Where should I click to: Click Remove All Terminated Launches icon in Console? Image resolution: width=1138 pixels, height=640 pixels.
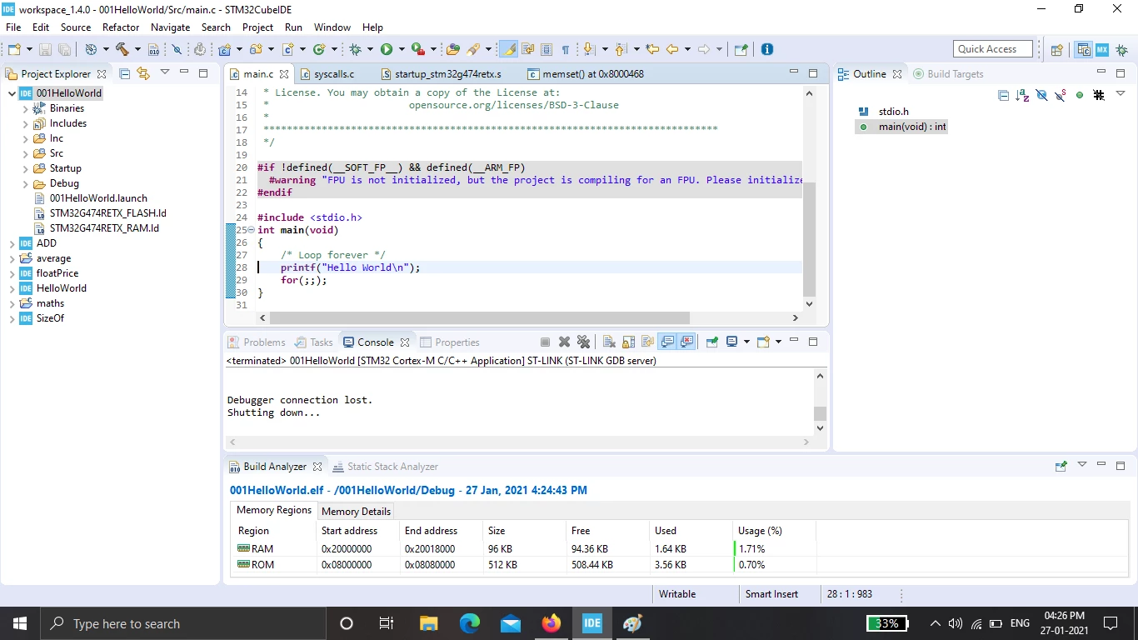point(583,342)
